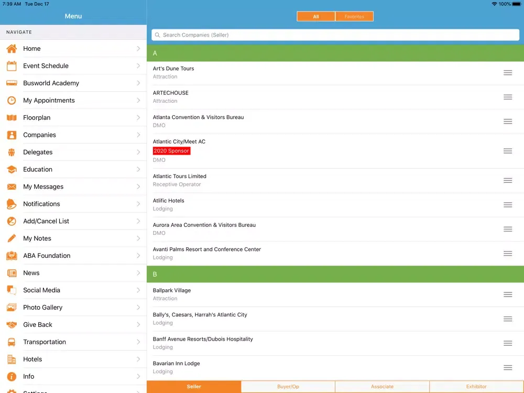Expand News chevron arrow
Viewport: 524px width, 393px height.
tap(138, 273)
